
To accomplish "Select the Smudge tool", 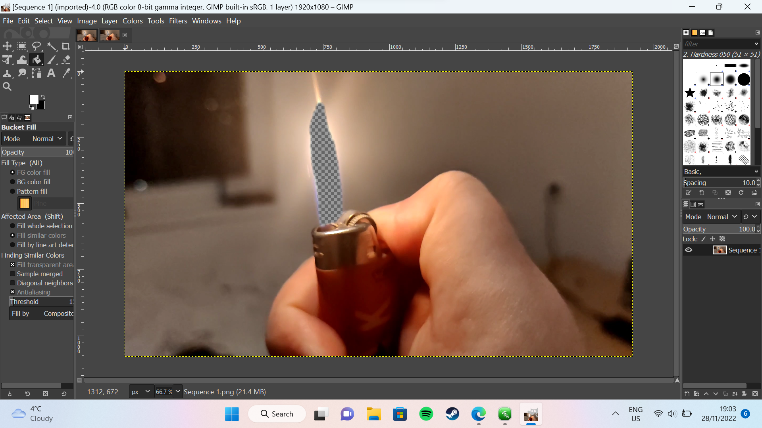I will [x=22, y=73].
